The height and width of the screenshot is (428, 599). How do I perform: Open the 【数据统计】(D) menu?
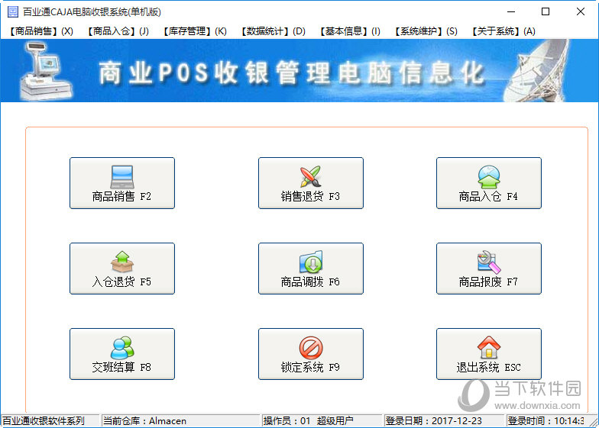pos(273,31)
